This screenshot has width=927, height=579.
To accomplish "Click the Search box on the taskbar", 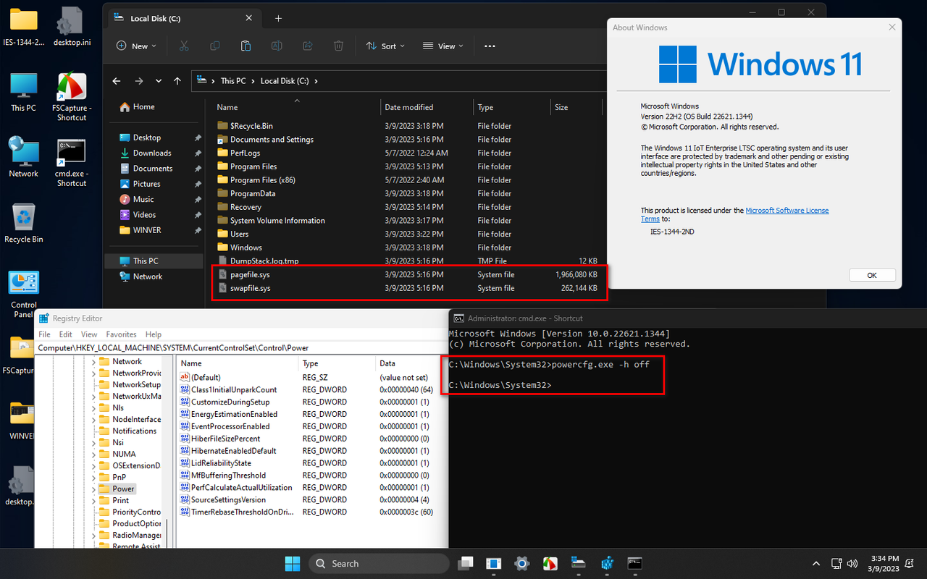I will pyautogui.click(x=379, y=563).
